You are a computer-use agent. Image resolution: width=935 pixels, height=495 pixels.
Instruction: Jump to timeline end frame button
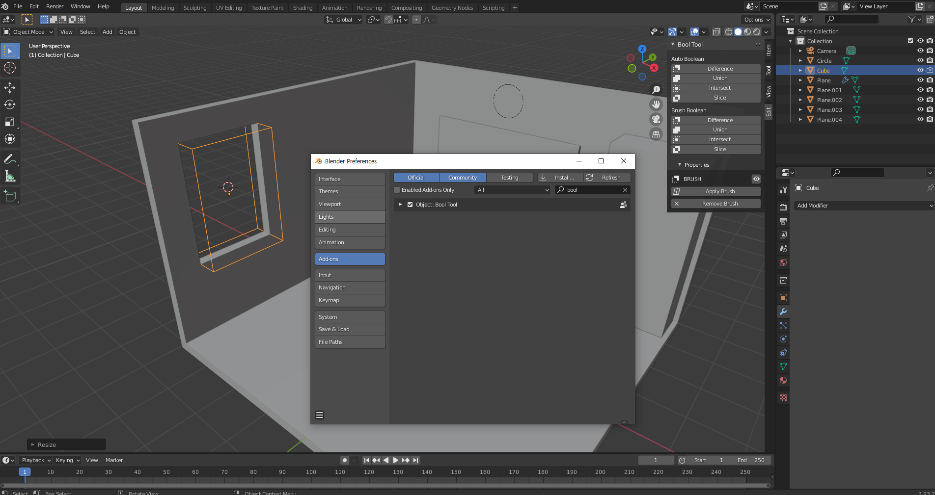(416, 460)
